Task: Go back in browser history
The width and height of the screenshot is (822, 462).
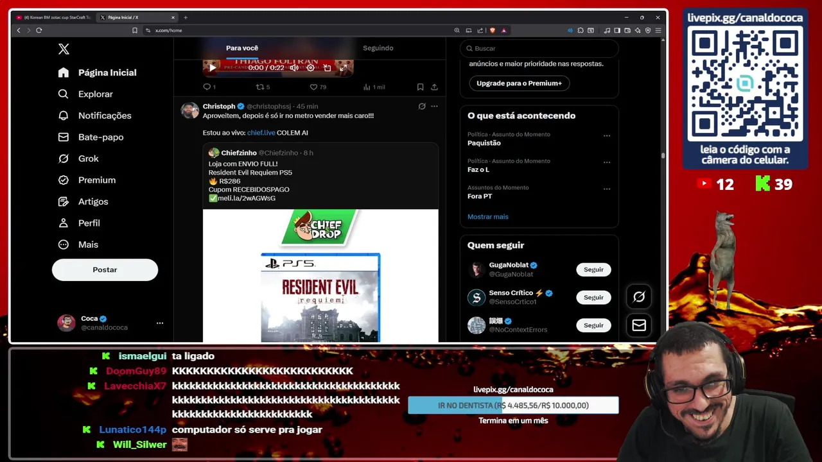Action: click(19, 30)
